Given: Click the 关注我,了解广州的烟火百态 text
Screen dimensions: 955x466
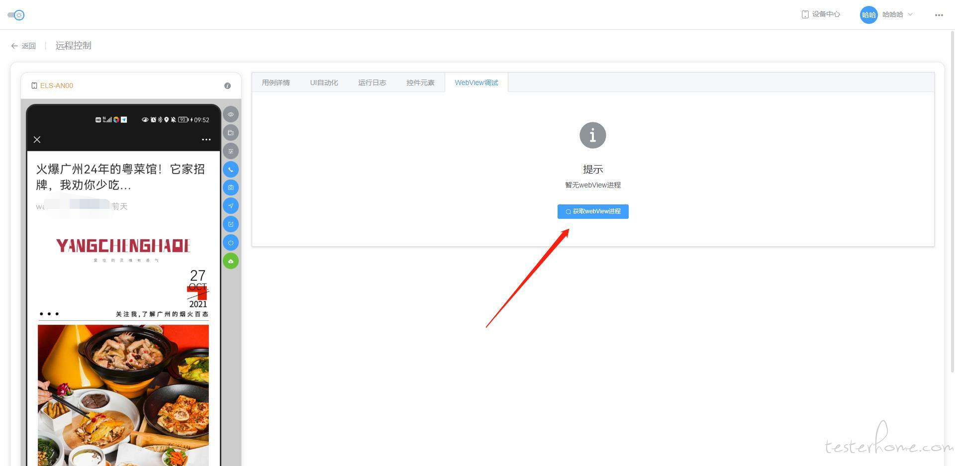Looking at the screenshot, I should pos(162,314).
